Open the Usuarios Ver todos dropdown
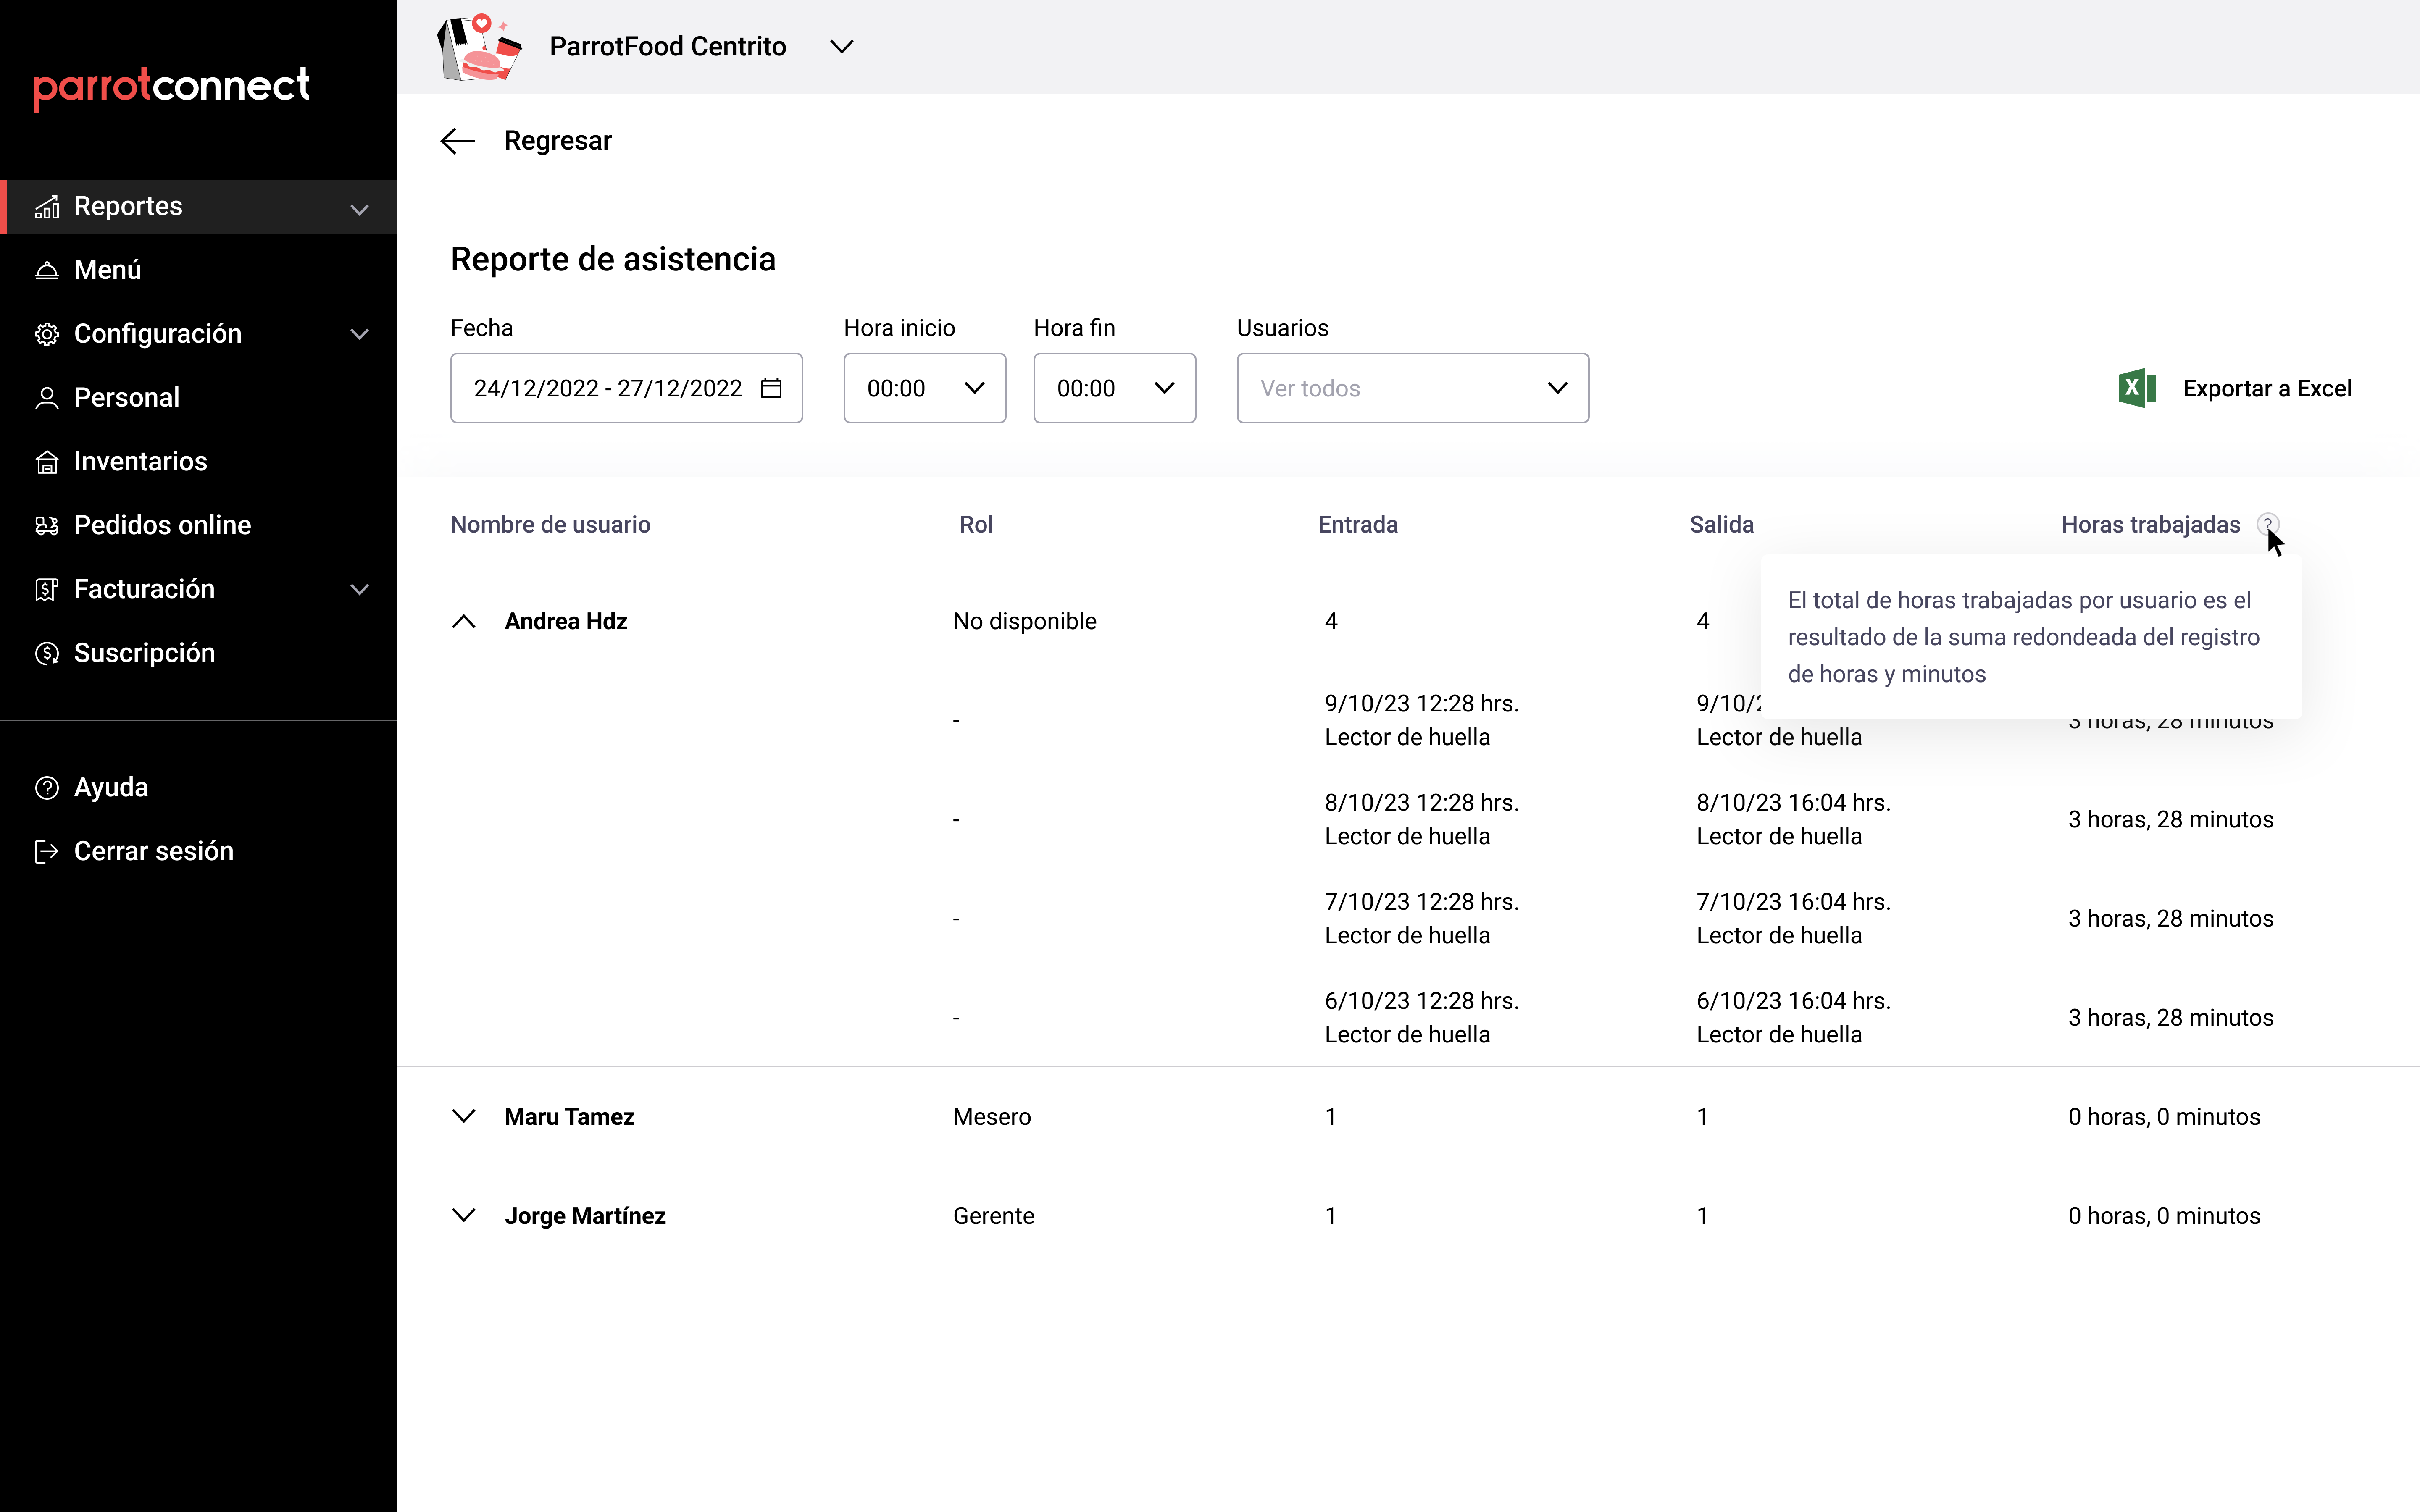The height and width of the screenshot is (1512, 2420). click(x=1413, y=388)
